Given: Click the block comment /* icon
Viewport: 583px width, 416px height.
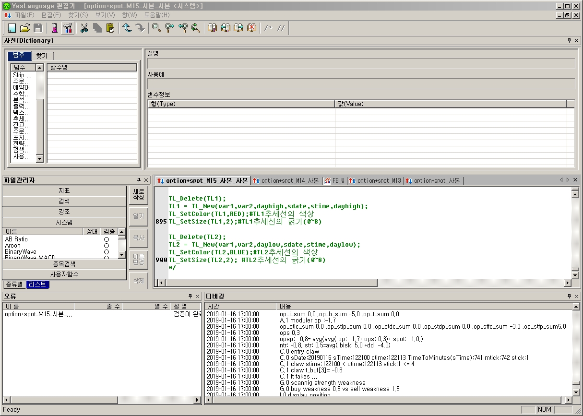Looking at the screenshot, I should 268,28.
